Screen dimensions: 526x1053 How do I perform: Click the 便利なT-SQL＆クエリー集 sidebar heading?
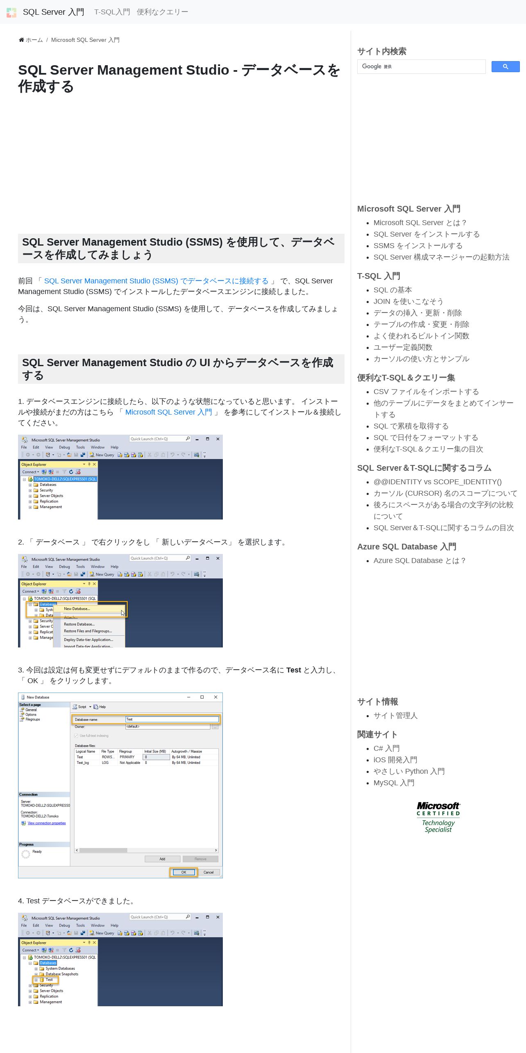click(406, 378)
